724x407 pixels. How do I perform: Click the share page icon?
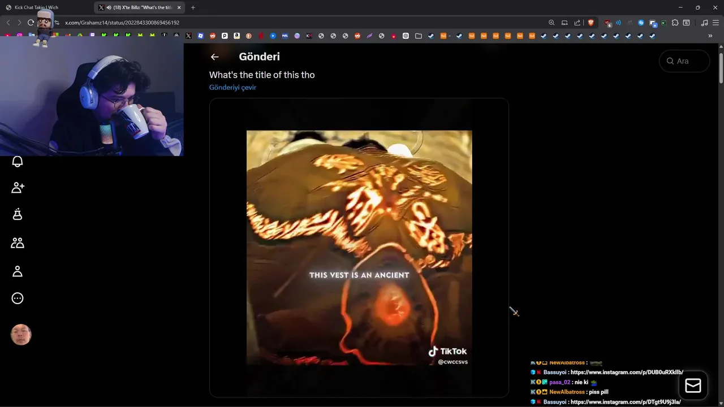point(577,23)
